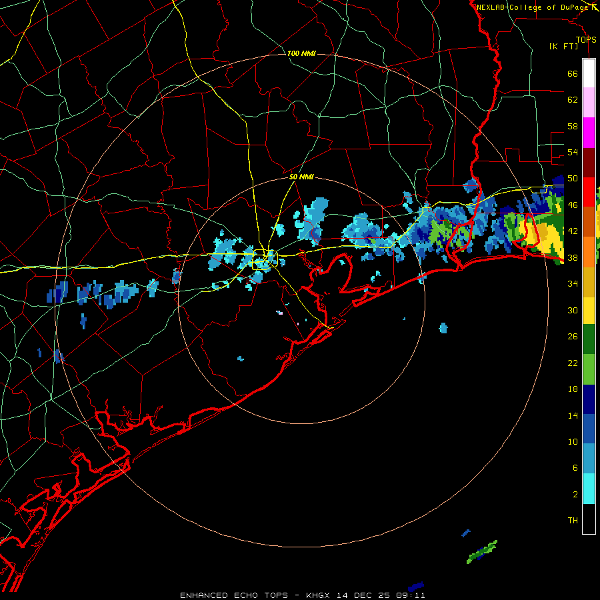Click the 100 NMI range ring label
The width and height of the screenshot is (600, 600).
pyautogui.click(x=301, y=53)
